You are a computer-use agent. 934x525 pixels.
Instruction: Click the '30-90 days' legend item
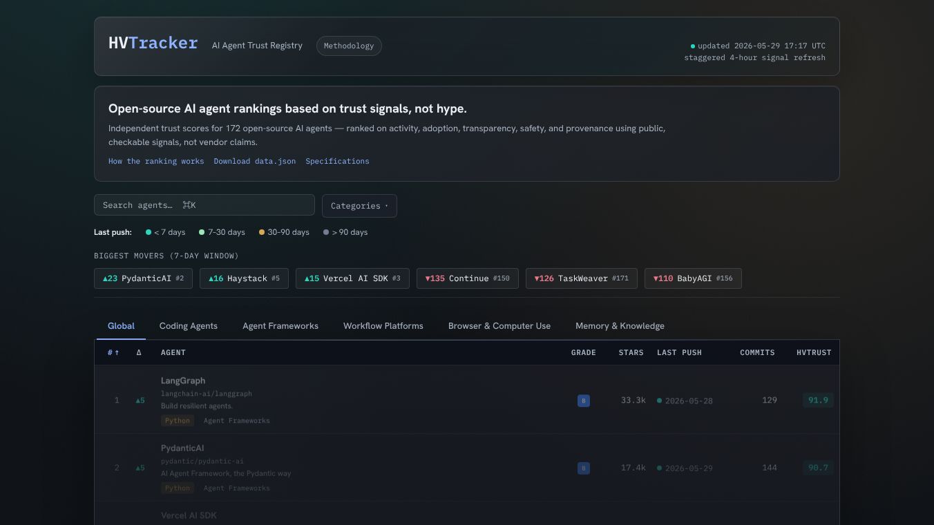284,232
